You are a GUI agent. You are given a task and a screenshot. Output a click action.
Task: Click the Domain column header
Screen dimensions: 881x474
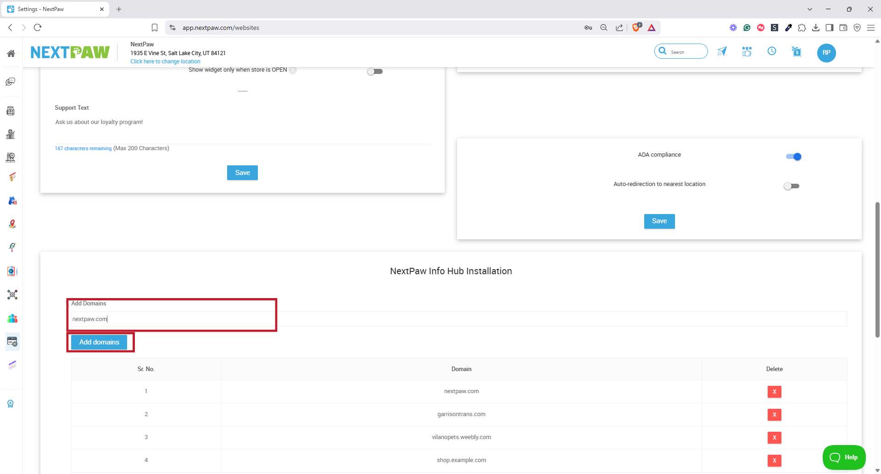pyautogui.click(x=462, y=369)
